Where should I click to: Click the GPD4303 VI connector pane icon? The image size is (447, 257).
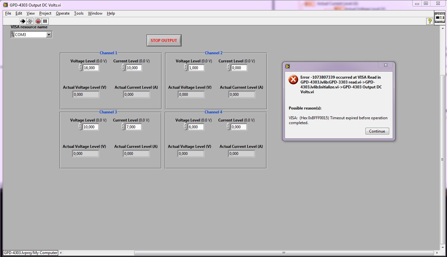click(440, 18)
